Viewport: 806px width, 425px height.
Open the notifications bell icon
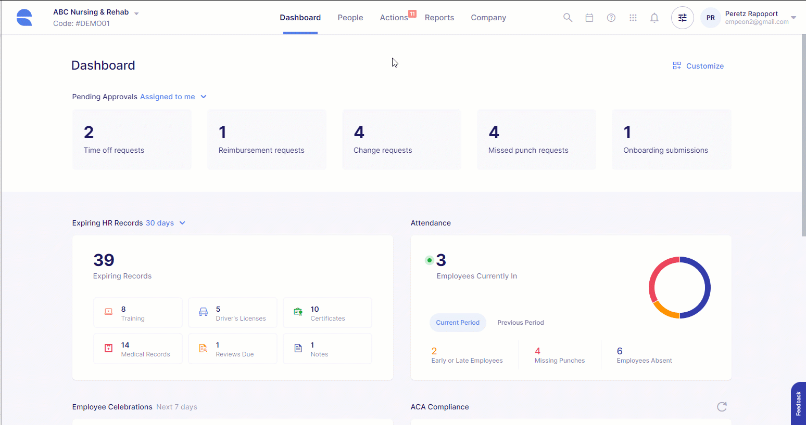tap(654, 18)
